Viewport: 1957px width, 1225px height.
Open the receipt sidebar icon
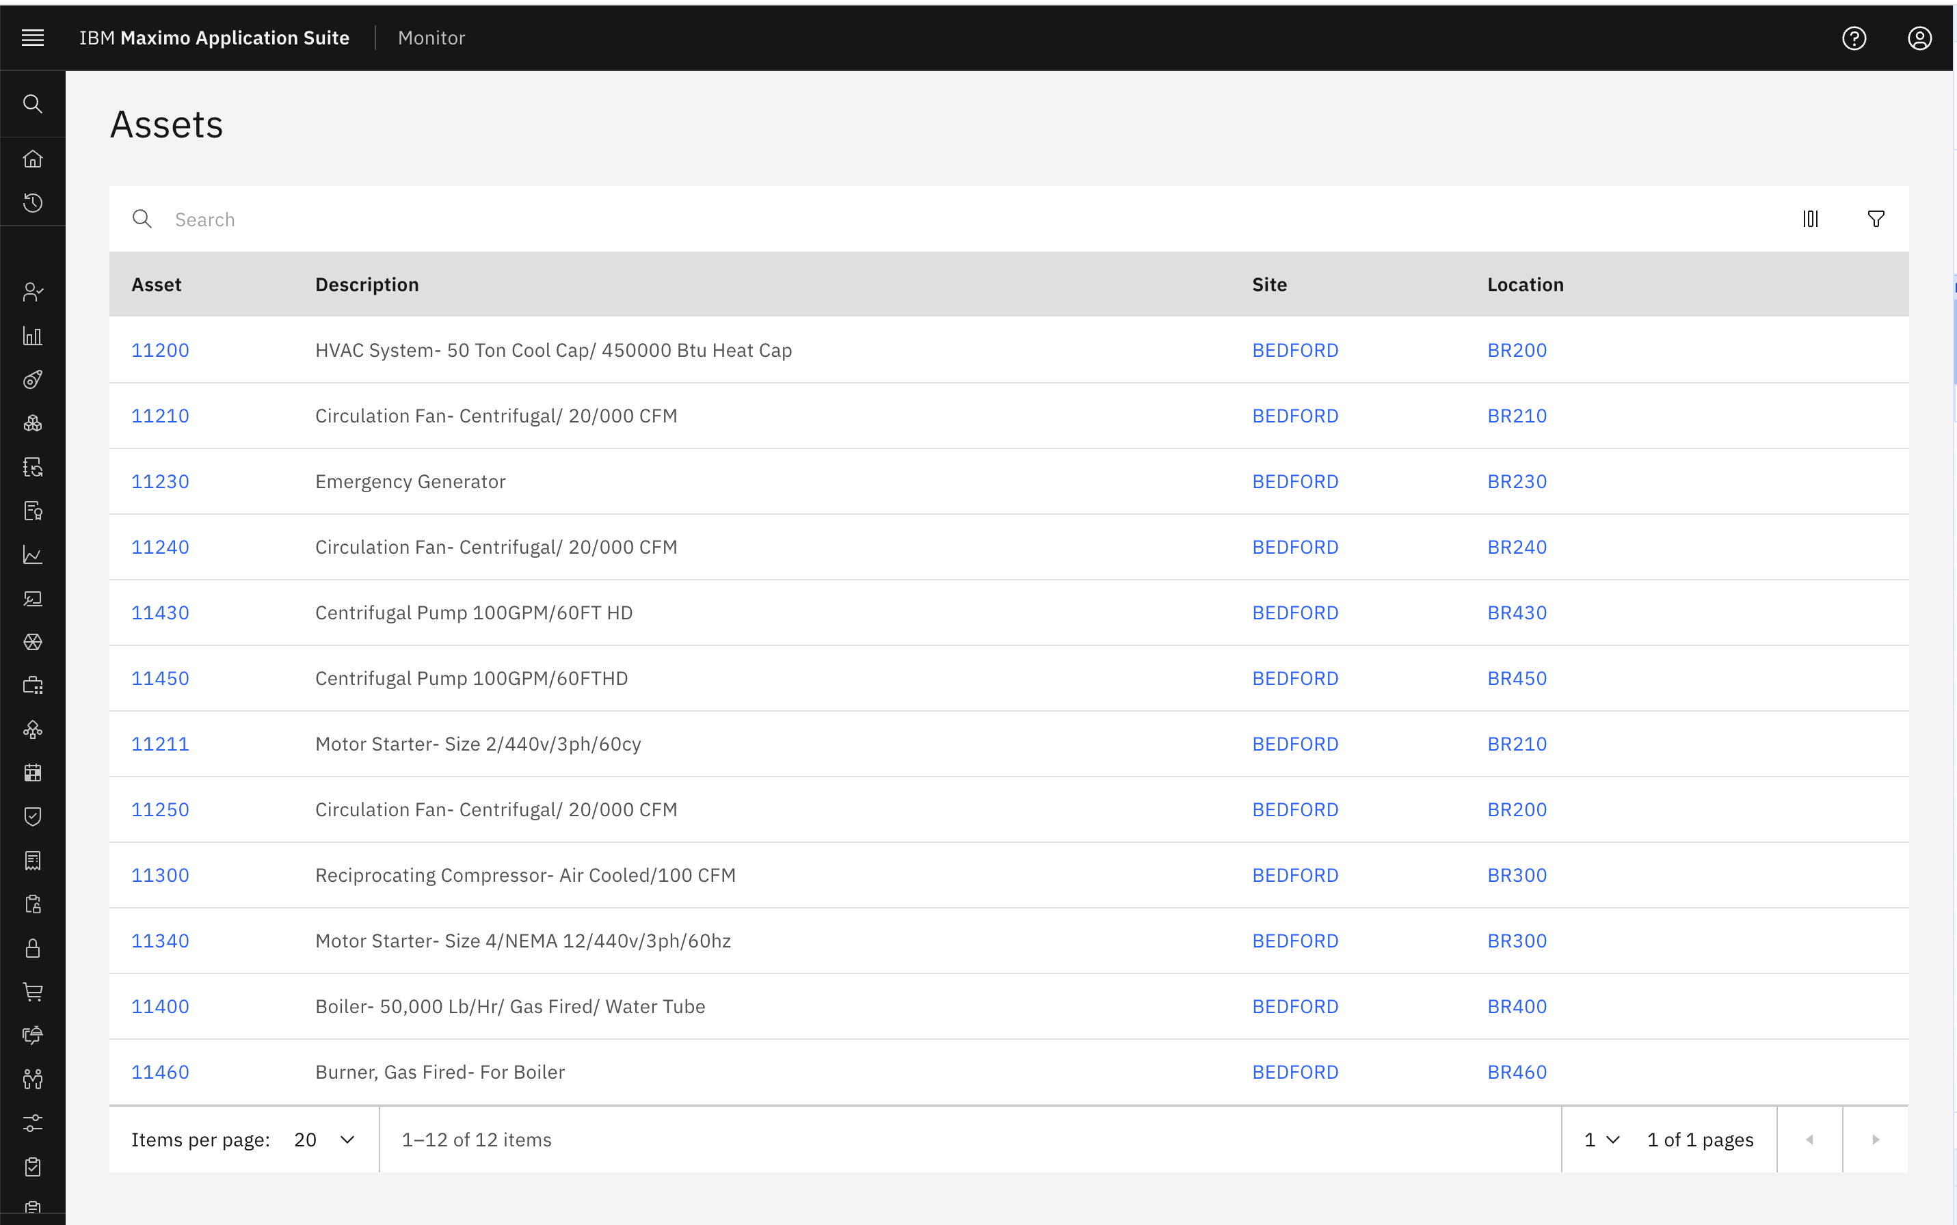(x=32, y=861)
